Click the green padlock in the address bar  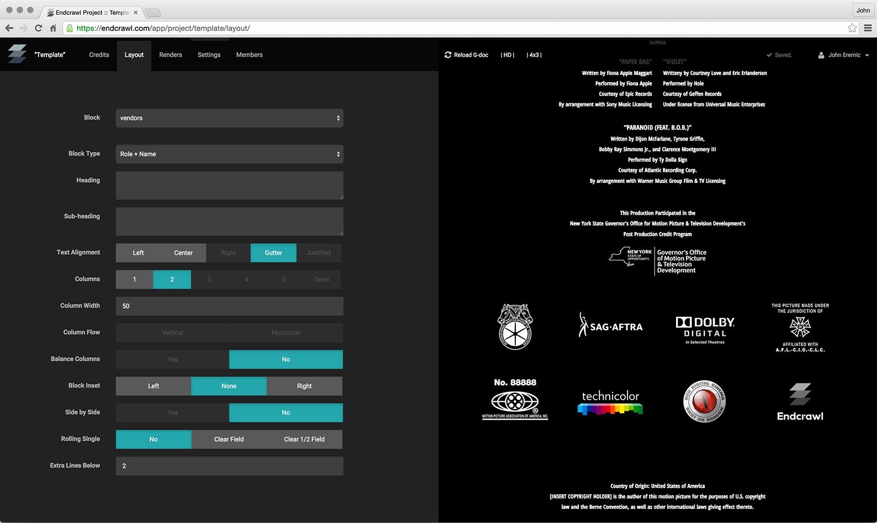[69, 28]
